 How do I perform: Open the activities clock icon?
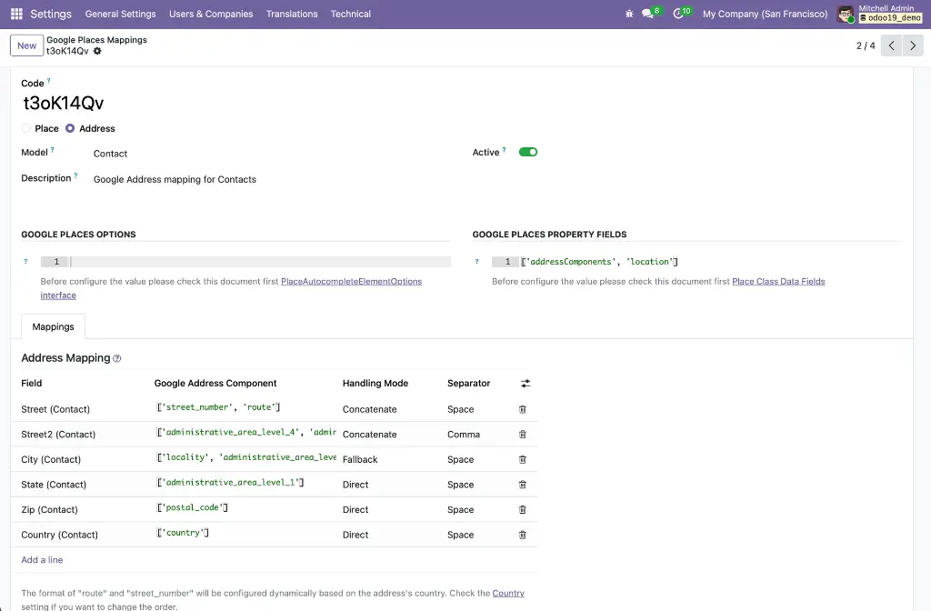(678, 14)
